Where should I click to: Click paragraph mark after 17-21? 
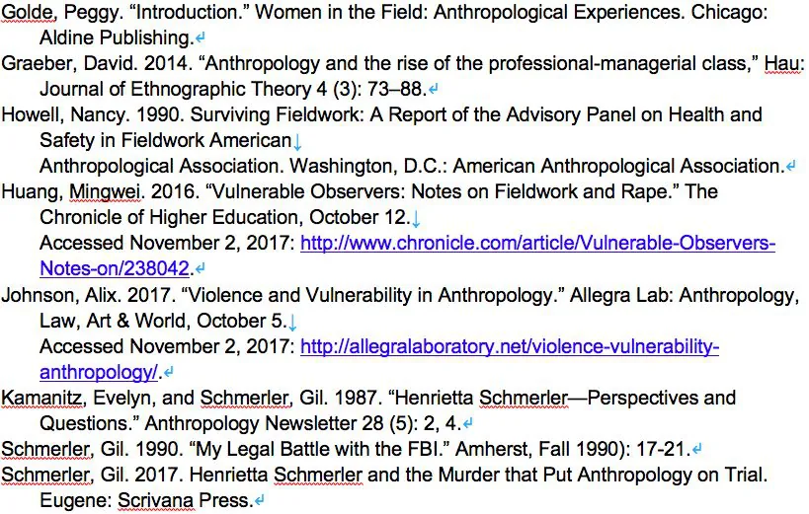pos(697,449)
